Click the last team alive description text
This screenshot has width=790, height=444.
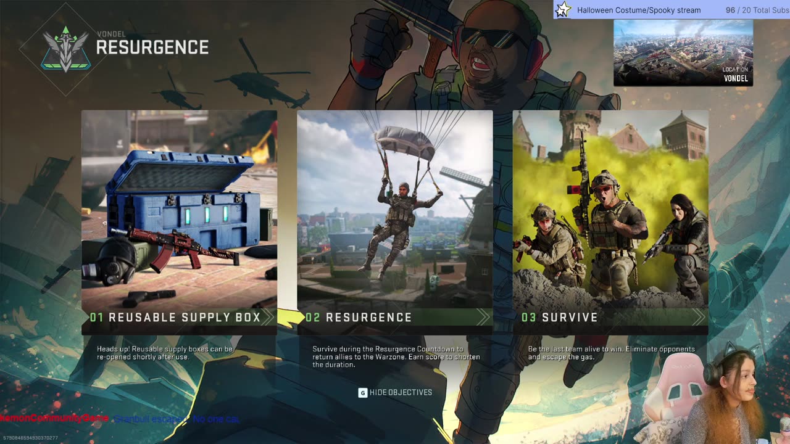click(x=611, y=353)
